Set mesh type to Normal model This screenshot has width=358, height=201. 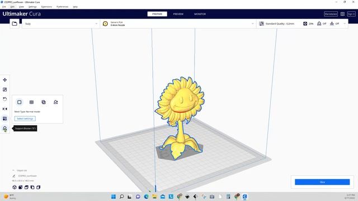20,102
